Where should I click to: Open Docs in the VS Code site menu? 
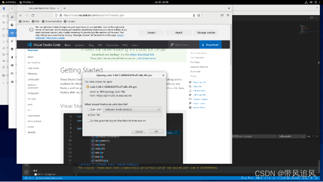(68, 45)
